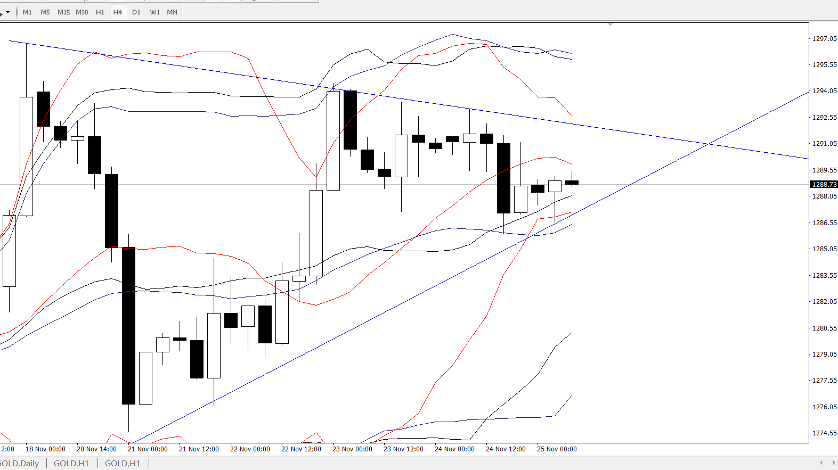838x470 pixels.
Task: Set chart period to M15
Action: 63,12
